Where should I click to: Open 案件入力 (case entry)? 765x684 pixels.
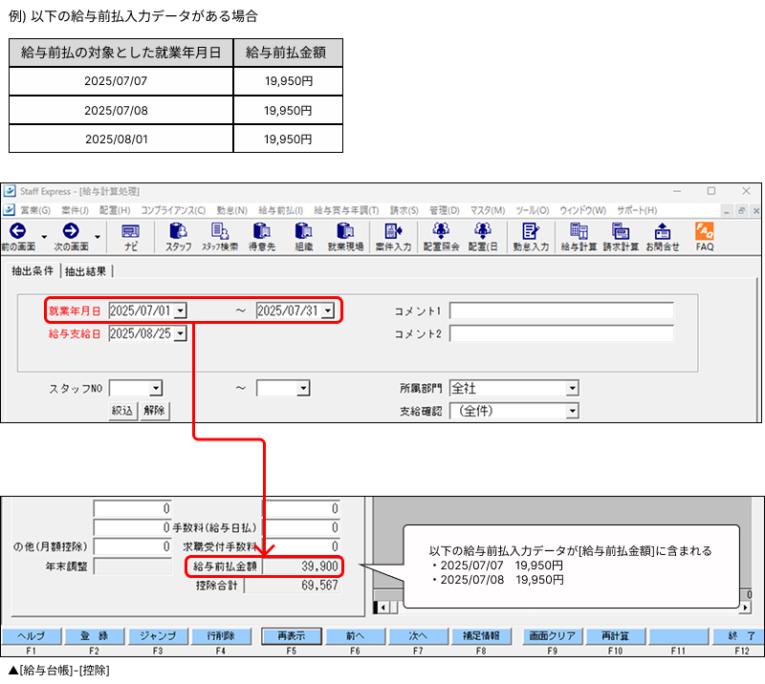click(x=394, y=235)
